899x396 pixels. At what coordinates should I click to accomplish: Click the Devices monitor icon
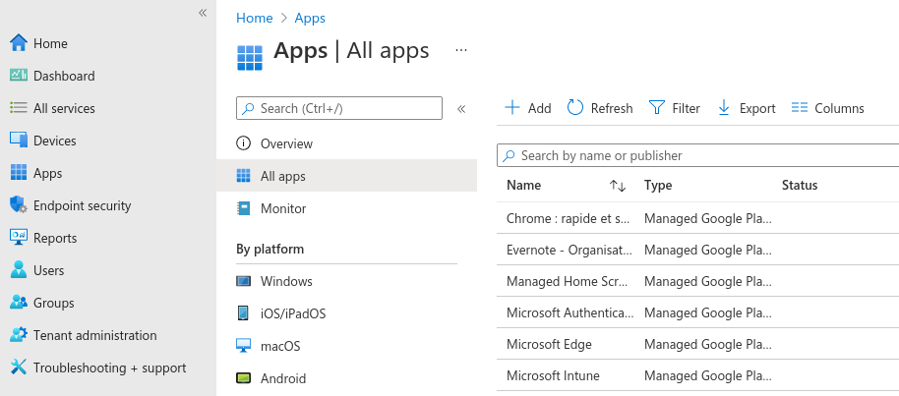[x=19, y=140]
